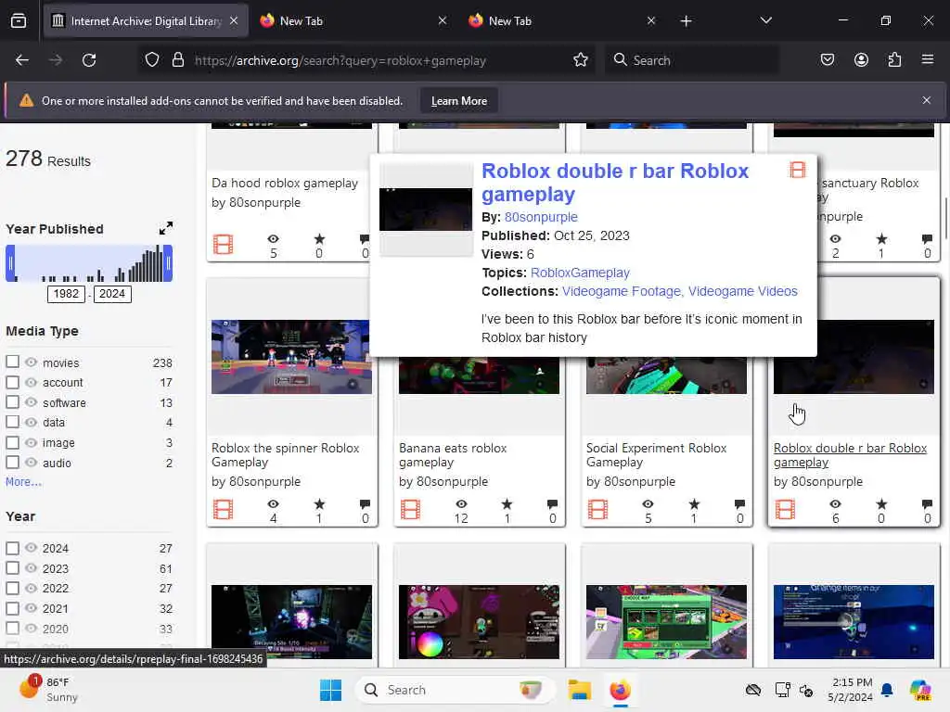The height and width of the screenshot is (712, 950).
Task: Check the 2024 year checkbox
Action: [x=12, y=548]
